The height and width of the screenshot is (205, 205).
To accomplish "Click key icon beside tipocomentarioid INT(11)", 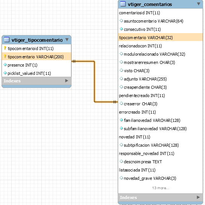I will coord(5,48).
